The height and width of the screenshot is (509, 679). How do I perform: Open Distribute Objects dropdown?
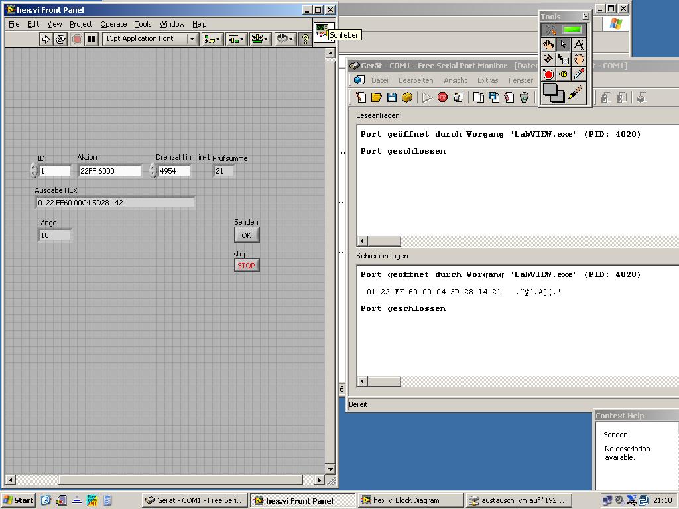click(236, 39)
